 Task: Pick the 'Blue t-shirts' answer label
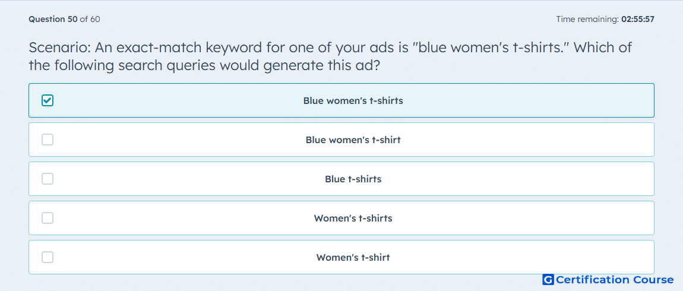click(353, 179)
